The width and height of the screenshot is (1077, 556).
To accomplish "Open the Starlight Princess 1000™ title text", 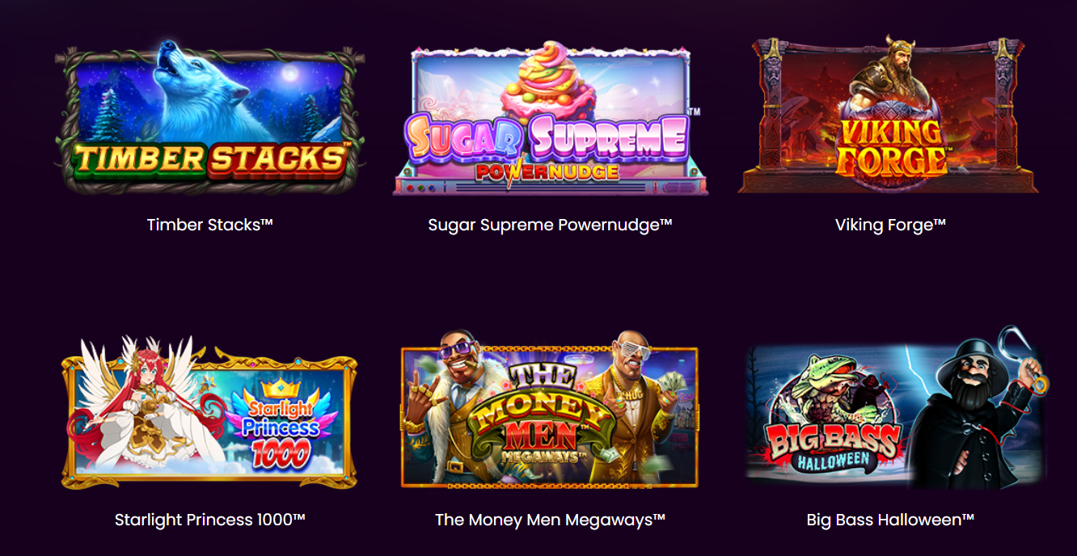I will (x=210, y=520).
